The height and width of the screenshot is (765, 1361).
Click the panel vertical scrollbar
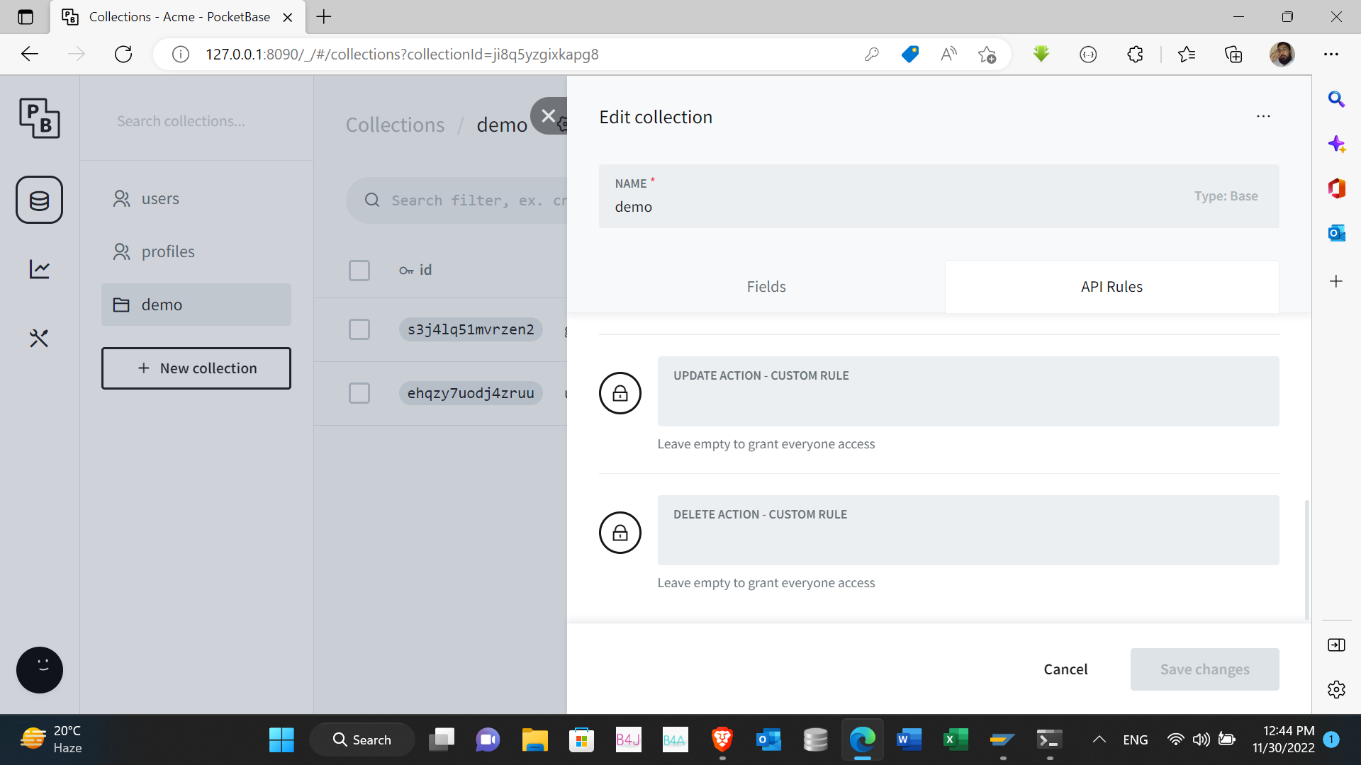point(1306,560)
